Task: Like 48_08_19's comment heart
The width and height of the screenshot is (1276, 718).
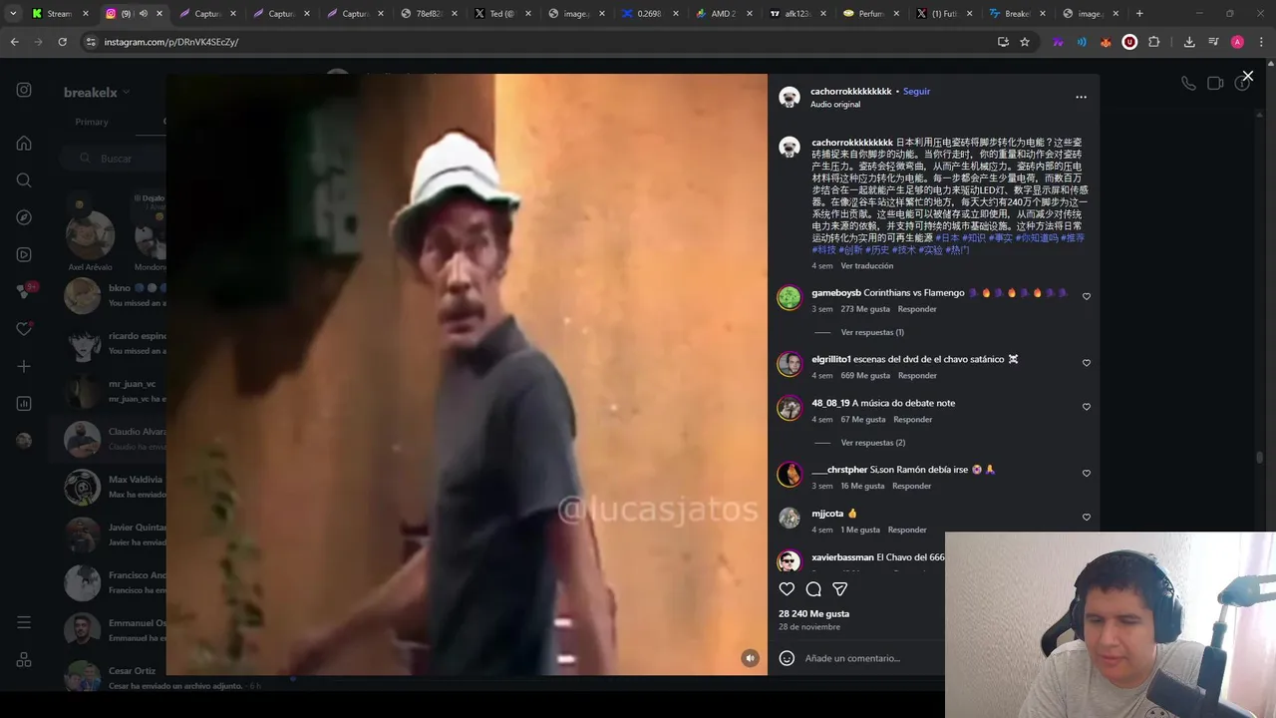Action: coord(1087,407)
